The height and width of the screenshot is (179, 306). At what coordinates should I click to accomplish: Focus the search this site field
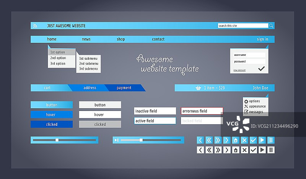[243, 26]
